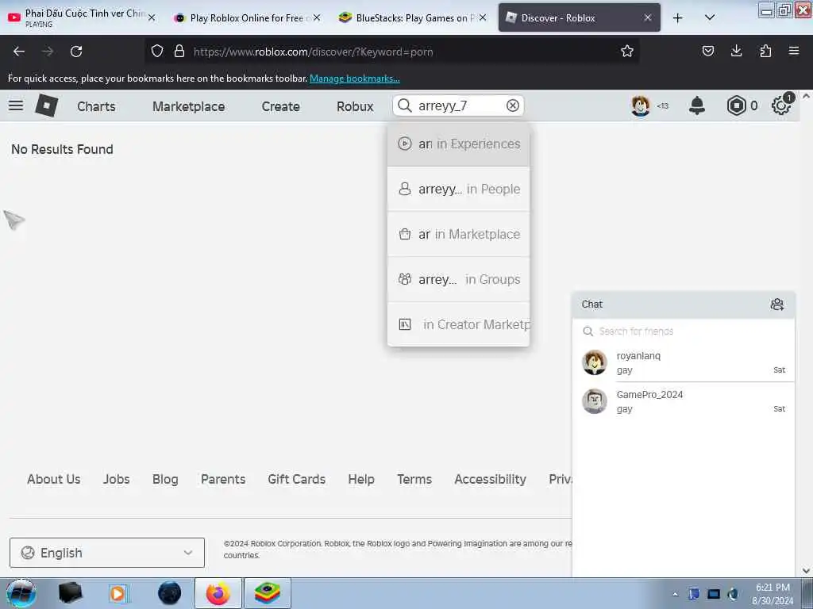Show hidden system tray icons
This screenshot has height=609, width=813.
pos(675,594)
